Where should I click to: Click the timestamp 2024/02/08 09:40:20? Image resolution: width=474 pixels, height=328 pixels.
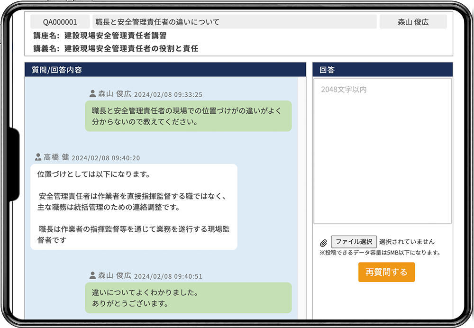point(106,158)
